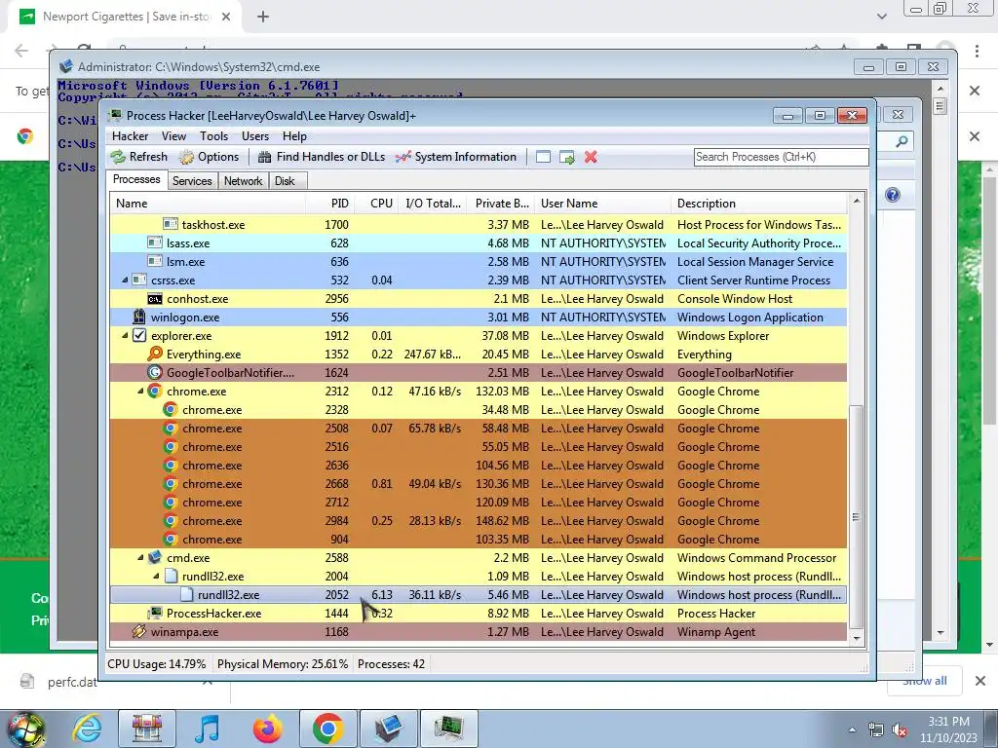
Task: Click the red X terminate icon
Action: tap(591, 157)
